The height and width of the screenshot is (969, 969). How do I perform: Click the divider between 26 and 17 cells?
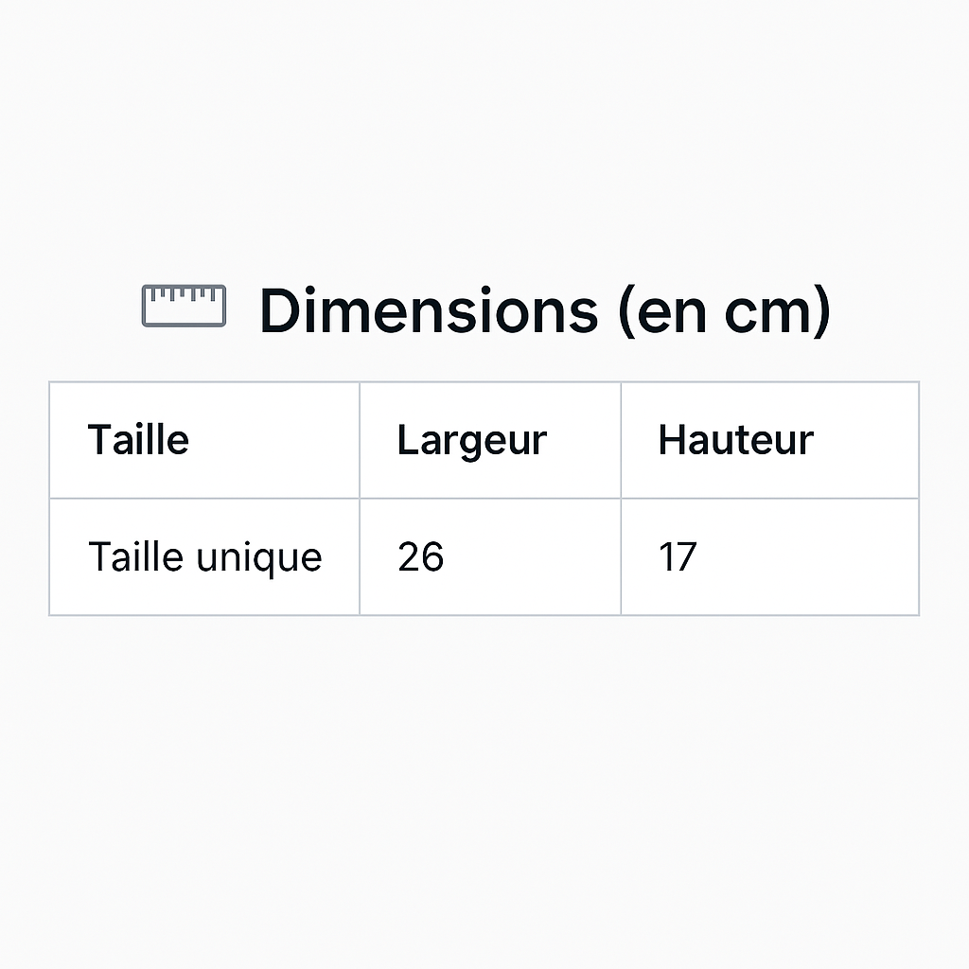tap(621, 556)
